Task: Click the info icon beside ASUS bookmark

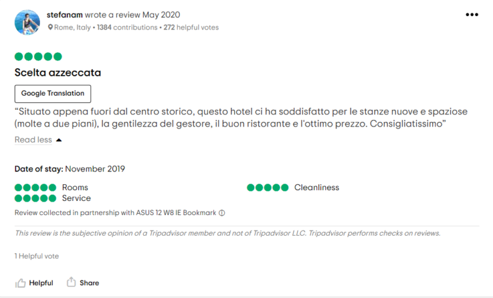Action: tap(222, 213)
